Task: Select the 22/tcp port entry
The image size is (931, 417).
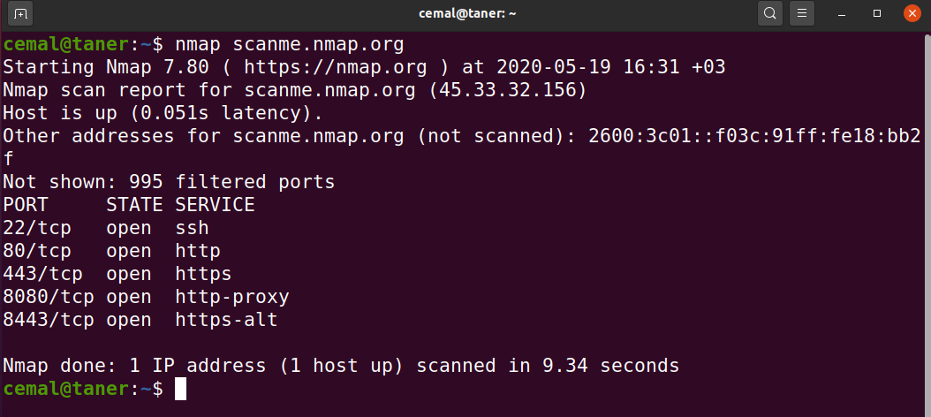Action: pos(37,228)
